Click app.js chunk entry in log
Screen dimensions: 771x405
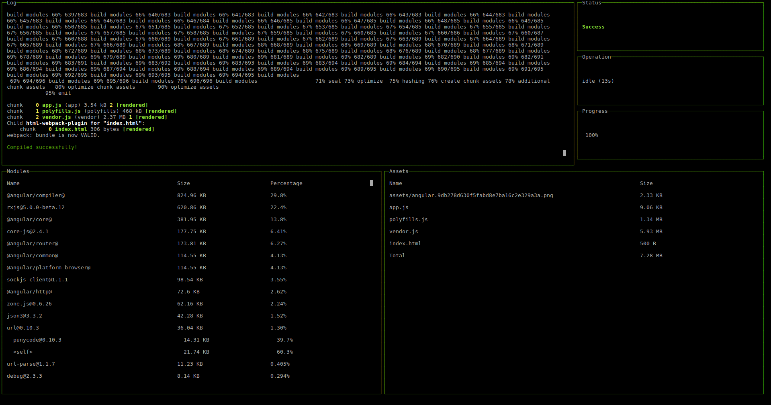[x=78, y=105]
